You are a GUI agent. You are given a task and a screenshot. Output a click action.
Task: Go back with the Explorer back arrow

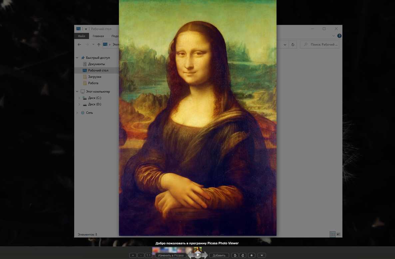[x=79, y=45]
